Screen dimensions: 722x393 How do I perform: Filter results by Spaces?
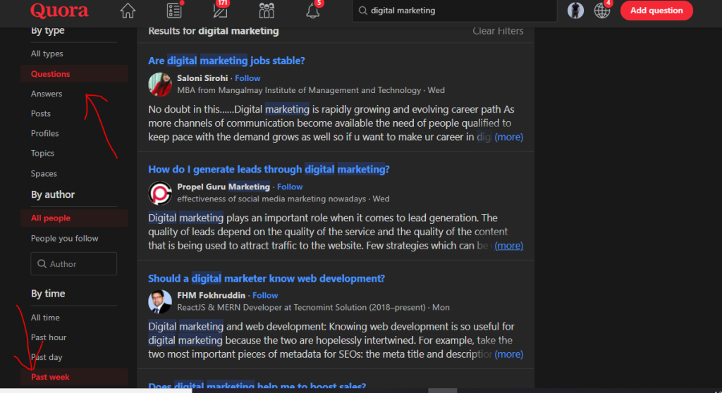click(x=44, y=173)
